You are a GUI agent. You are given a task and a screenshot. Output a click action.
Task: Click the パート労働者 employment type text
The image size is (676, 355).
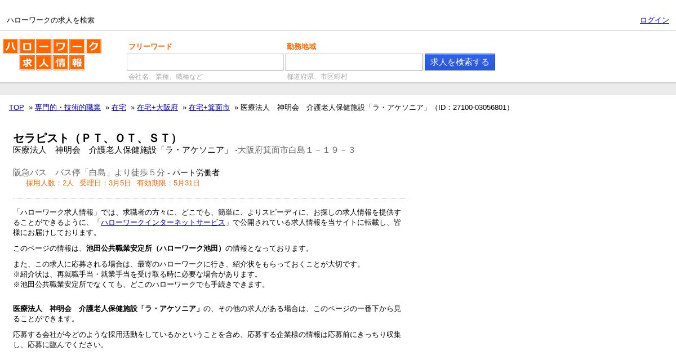(195, 172)
